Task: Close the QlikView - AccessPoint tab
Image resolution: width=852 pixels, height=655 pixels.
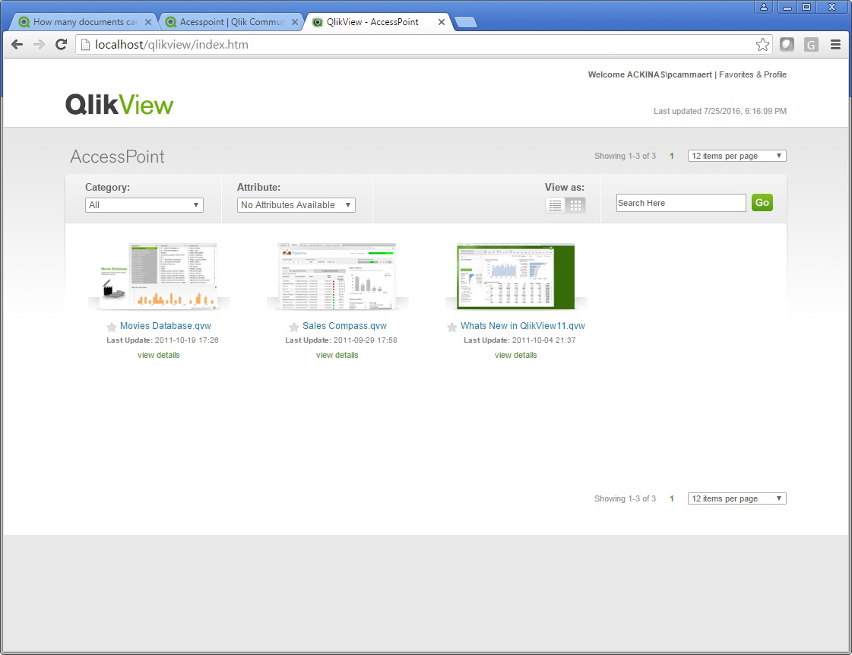Action: coord(442,22)
